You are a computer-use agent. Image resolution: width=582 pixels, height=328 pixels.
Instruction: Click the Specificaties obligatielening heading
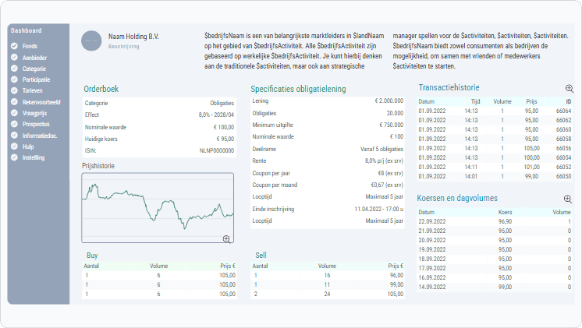298,89
